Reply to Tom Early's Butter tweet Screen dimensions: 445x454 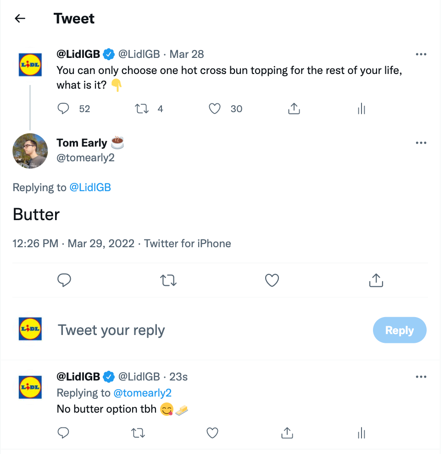click(64, 280)
